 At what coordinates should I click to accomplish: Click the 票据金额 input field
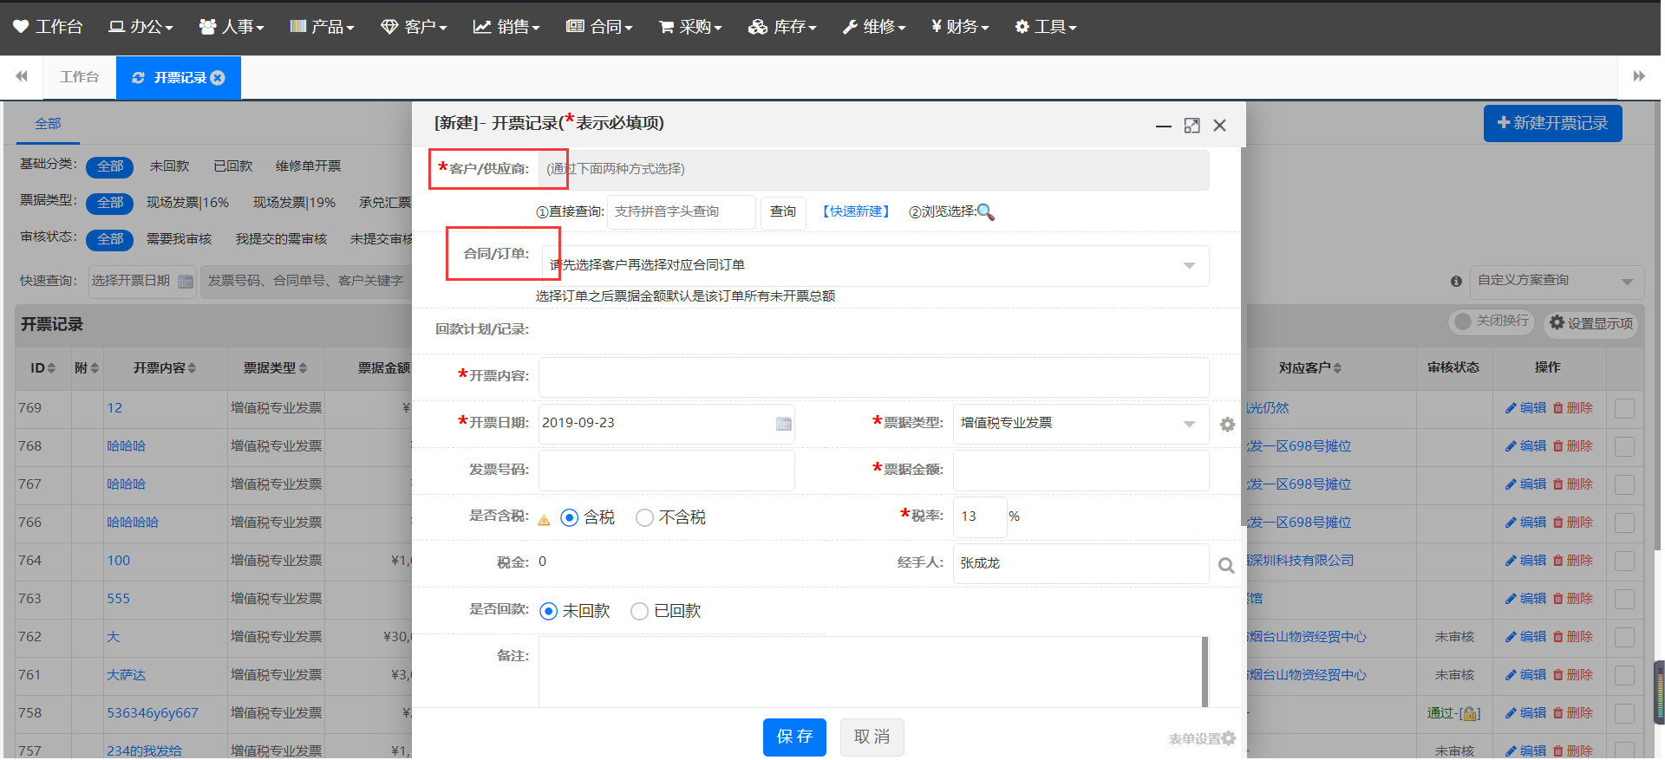(1081, 471)
